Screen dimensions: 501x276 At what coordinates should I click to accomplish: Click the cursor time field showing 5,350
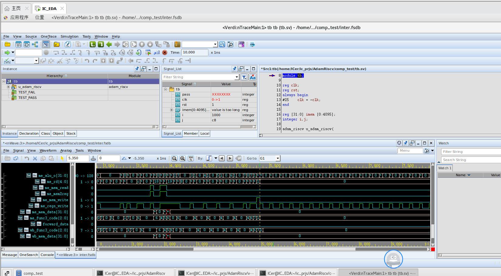(x=78, y=158)
